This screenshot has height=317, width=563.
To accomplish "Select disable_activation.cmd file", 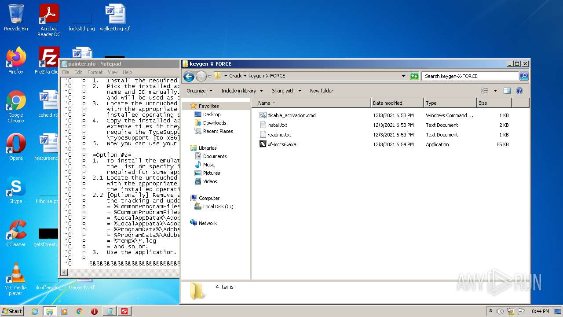I will pyautogui.click(x=288, y=115).
